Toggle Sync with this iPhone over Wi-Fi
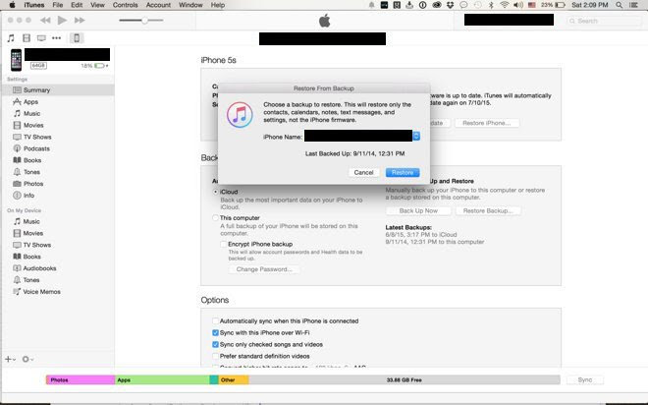 pyautogui.click(x=215, y=332)
